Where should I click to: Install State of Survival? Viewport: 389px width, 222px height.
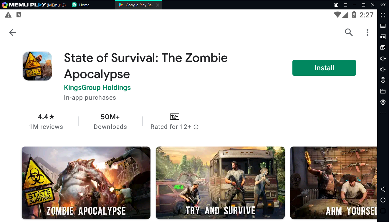pos(324,68)
